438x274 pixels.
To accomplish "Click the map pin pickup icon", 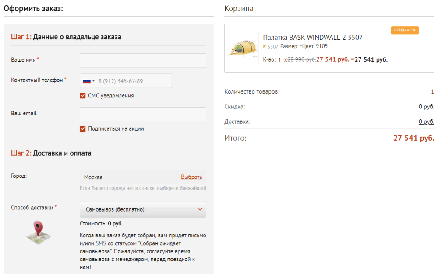I will click(38, 232).
